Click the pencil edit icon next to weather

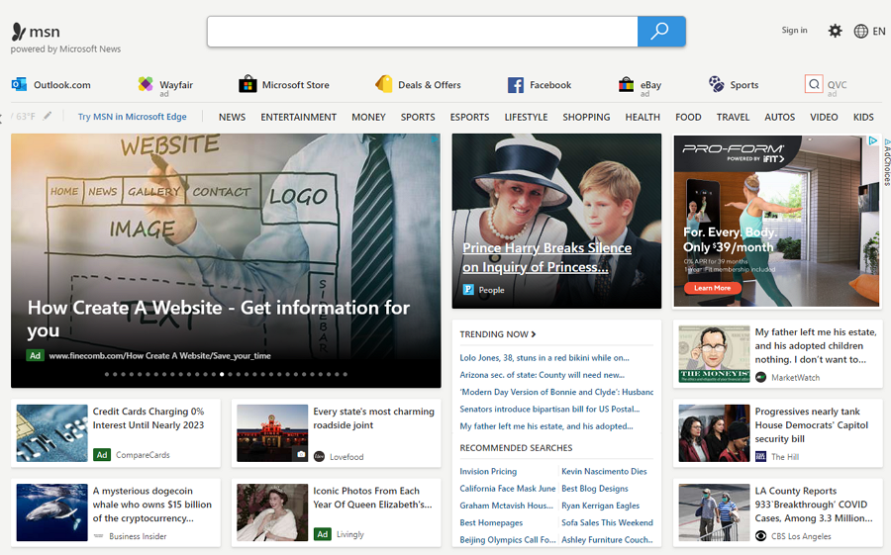tap(48, 116)
